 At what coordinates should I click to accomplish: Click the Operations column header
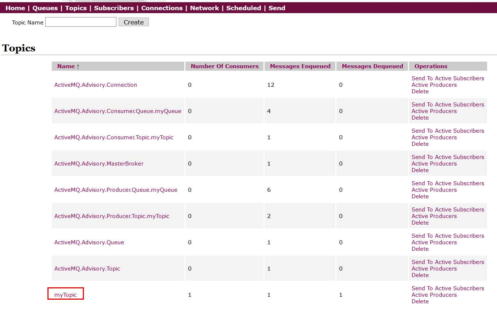click(x=431, y=66)
